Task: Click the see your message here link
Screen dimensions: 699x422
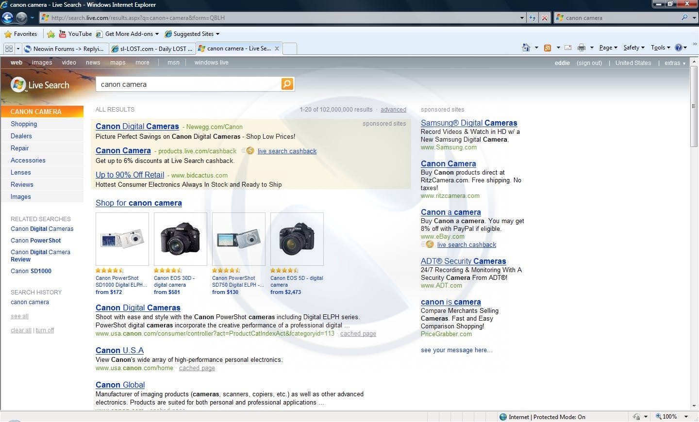Action: (456, 350)
